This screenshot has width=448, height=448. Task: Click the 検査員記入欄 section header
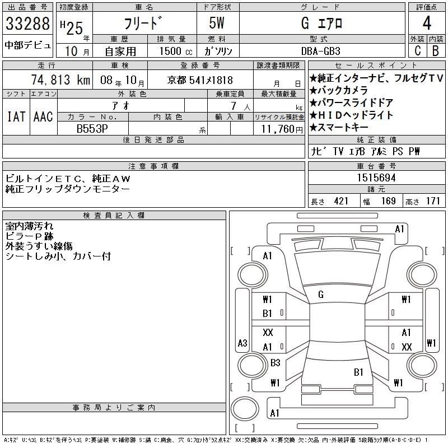(x=114, y=216)
